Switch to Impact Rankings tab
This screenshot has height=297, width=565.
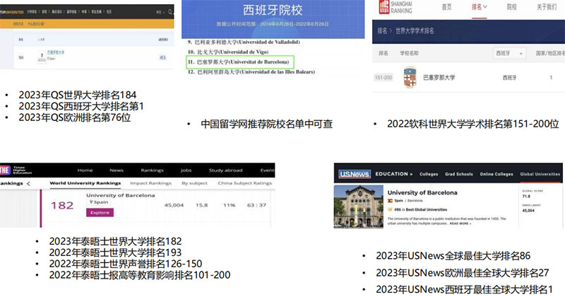[x=150, y=183]
